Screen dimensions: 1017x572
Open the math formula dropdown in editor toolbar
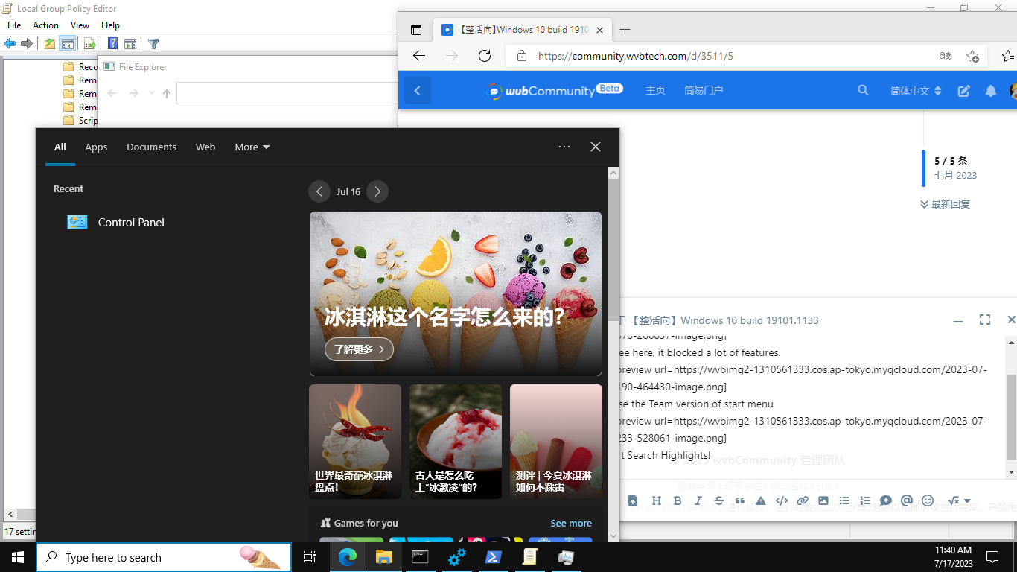click(x=959, y=500)
